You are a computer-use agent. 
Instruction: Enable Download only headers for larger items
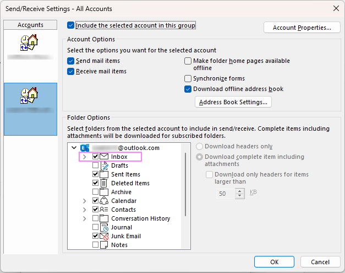[x=209, y=175]
